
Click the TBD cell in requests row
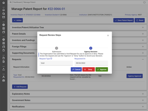[x=100, y=76]
